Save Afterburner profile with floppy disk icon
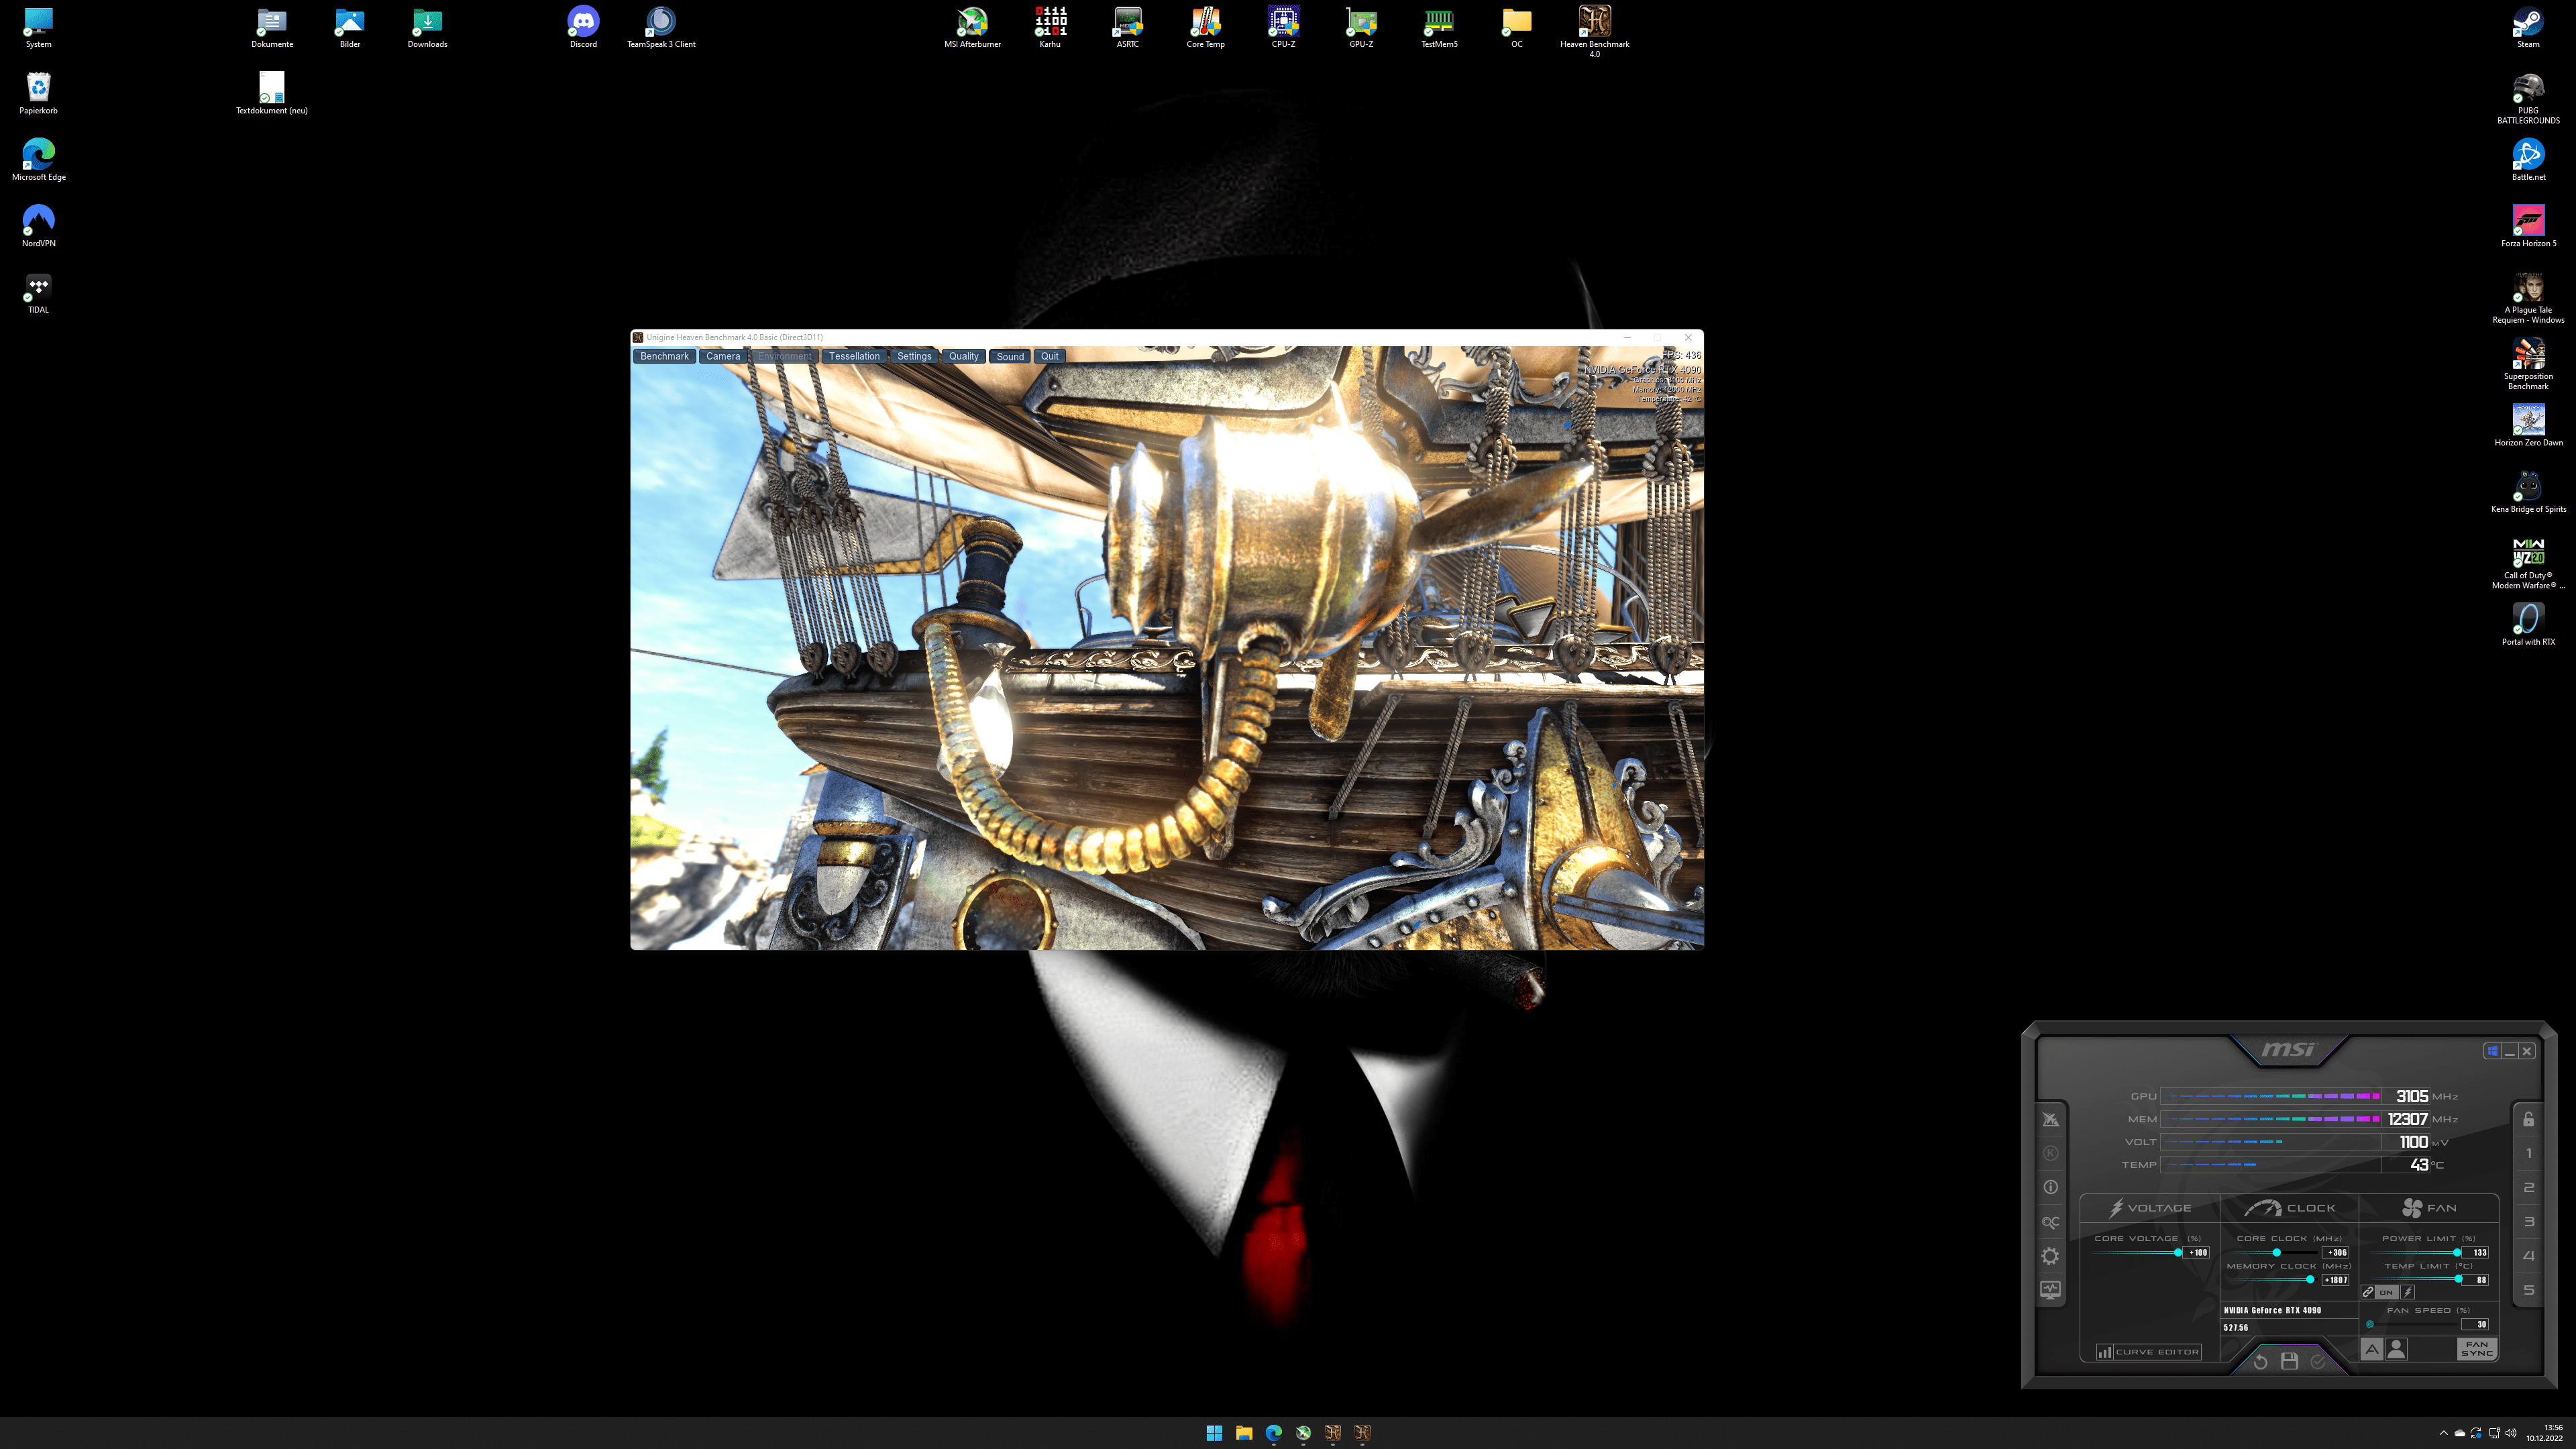This screenshot has height=1449, width=2576. coord(2289,1361)
